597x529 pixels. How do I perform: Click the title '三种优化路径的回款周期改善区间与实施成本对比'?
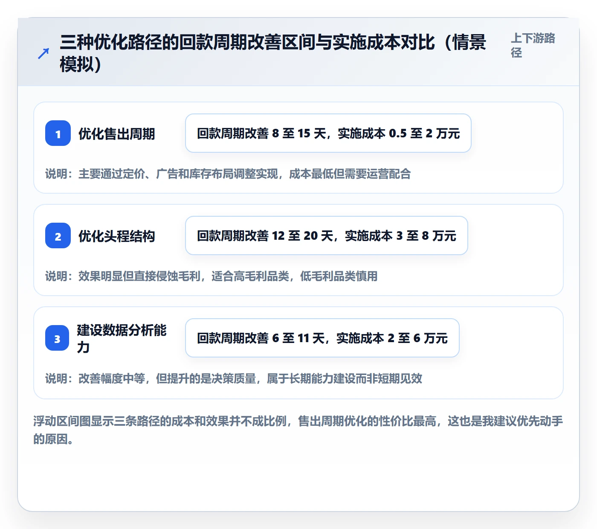[x=273, y=53]
